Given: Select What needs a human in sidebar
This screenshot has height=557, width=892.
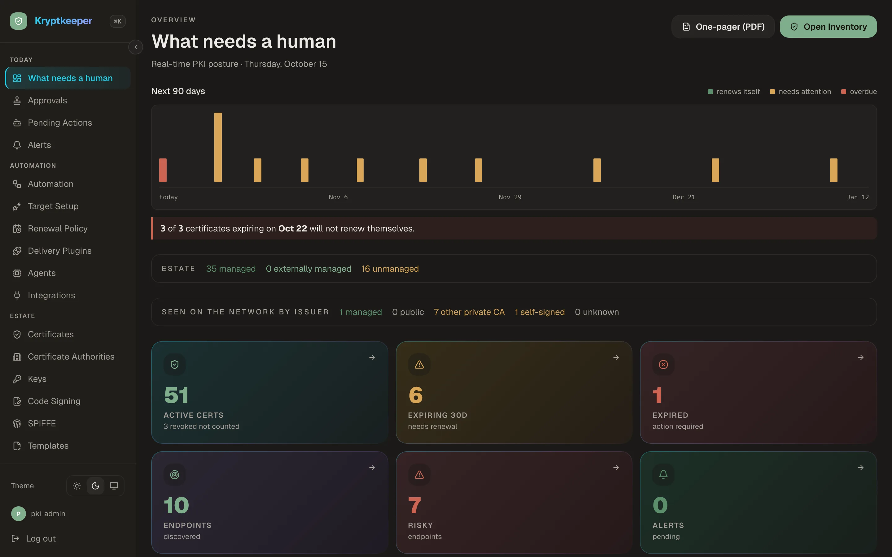Looking at the screenshot, I should [68, 78].
